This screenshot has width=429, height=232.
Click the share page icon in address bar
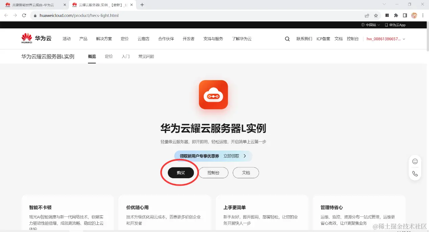point(367,16)
